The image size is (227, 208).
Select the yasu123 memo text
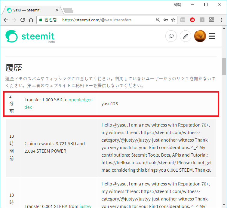tap(110, 104)
